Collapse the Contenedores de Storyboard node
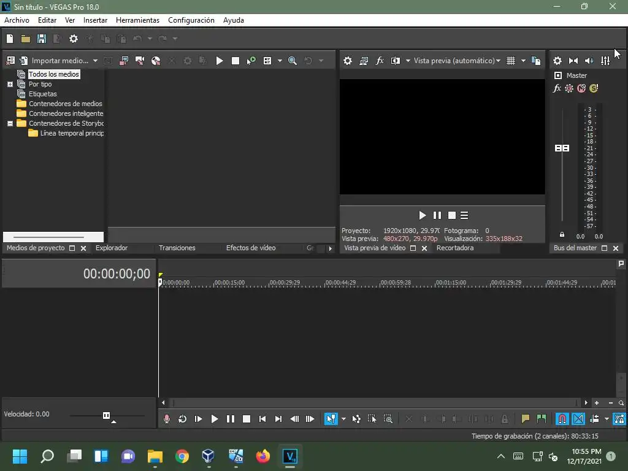The image size is (628, 471). click(x=10, y=123)
